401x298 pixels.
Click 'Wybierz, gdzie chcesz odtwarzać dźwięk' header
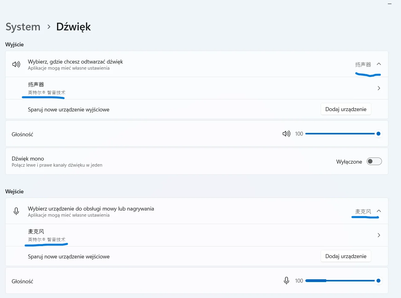[x=75, y=62]
